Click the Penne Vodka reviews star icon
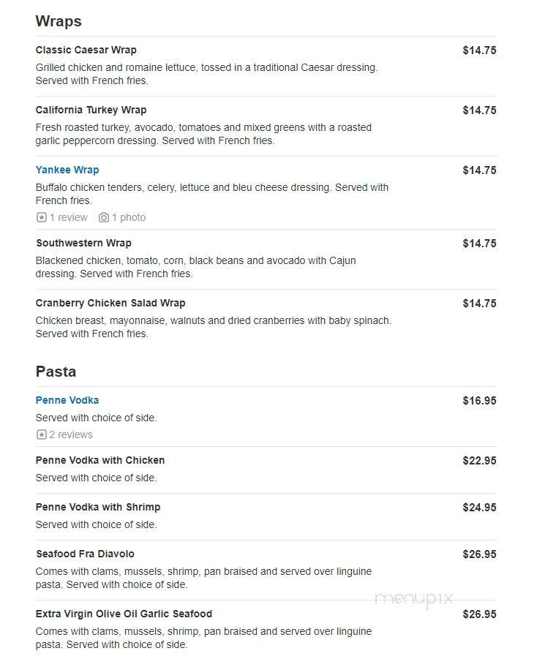Image resolution: width=545 pixels, height=659 pixels. coord(41,434)
